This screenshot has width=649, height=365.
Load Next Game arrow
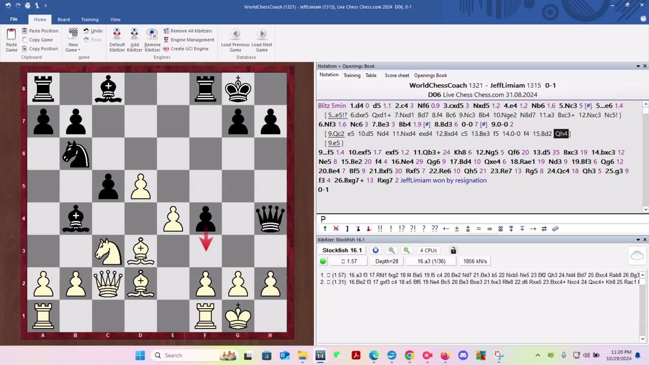262,34
